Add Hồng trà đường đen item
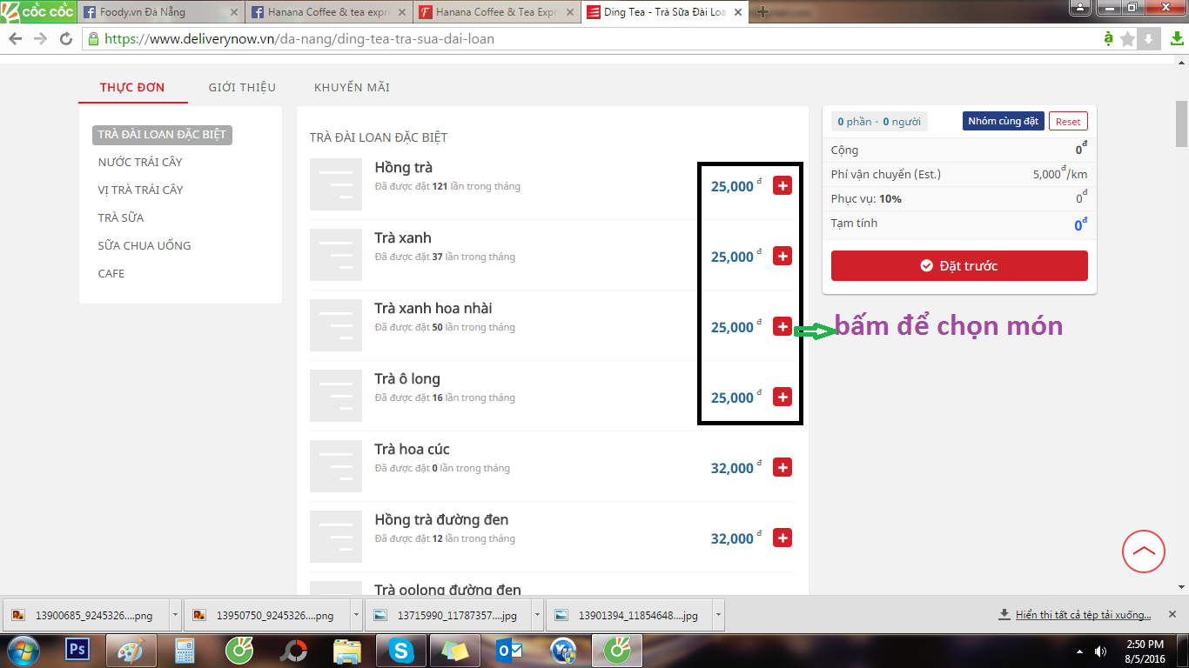Screen dimensions: 1189x668 pyautogui.click(x=782, y=538)
